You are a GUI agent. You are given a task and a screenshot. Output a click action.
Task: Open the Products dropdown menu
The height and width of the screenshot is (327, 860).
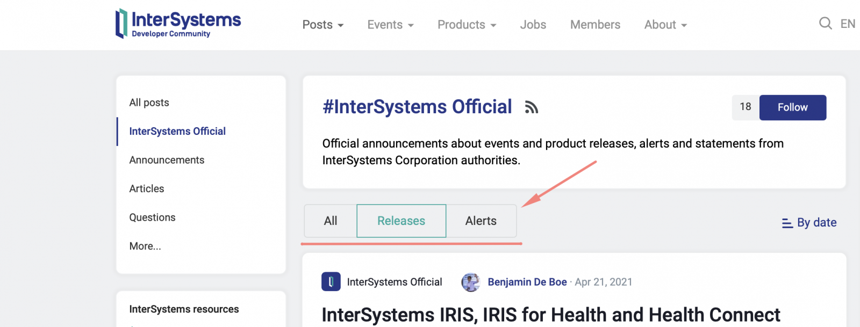(467, 25)
